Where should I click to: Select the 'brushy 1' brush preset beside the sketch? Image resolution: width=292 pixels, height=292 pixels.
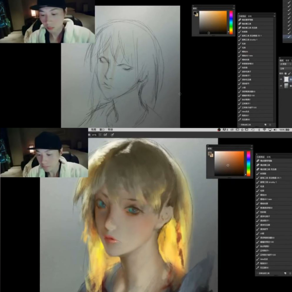(x=255, y=40)
